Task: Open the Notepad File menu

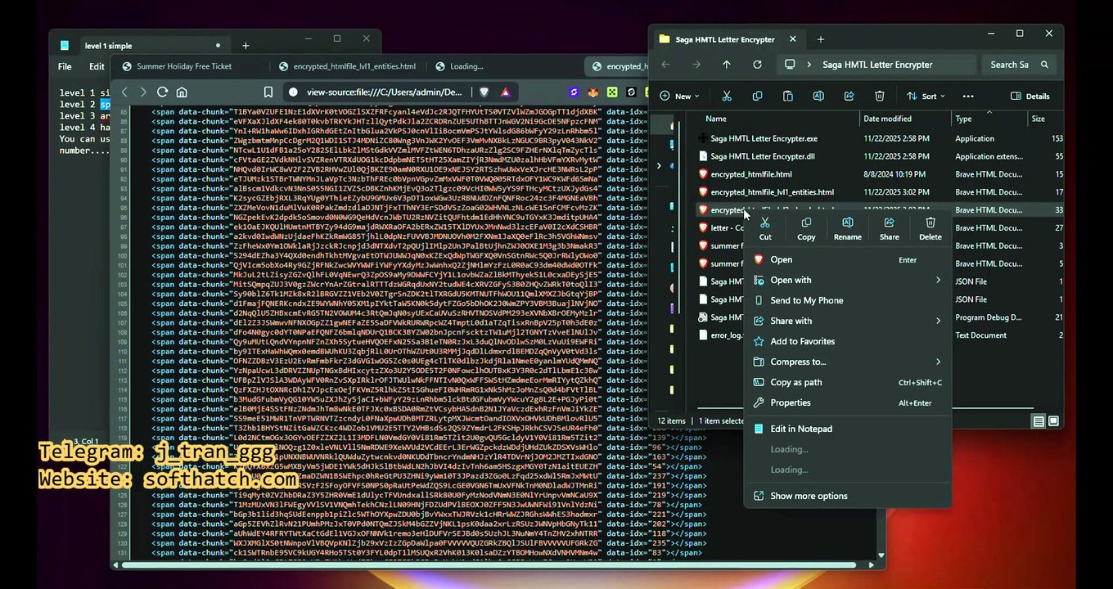Action: point(65,67)
